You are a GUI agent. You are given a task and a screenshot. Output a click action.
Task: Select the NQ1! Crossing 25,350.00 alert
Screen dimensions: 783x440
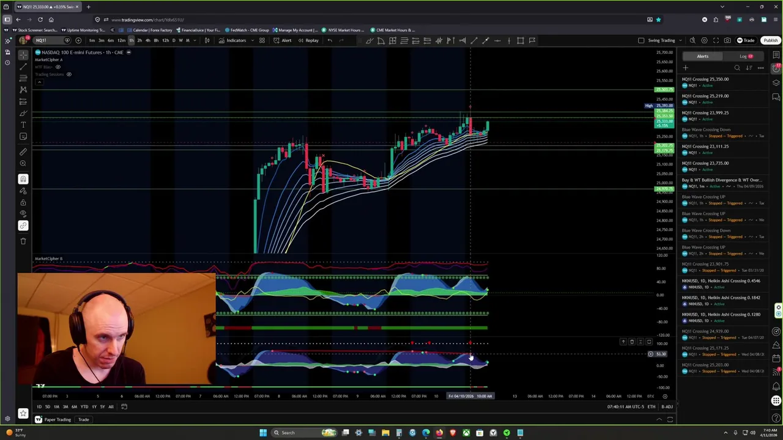pos(724,82)
